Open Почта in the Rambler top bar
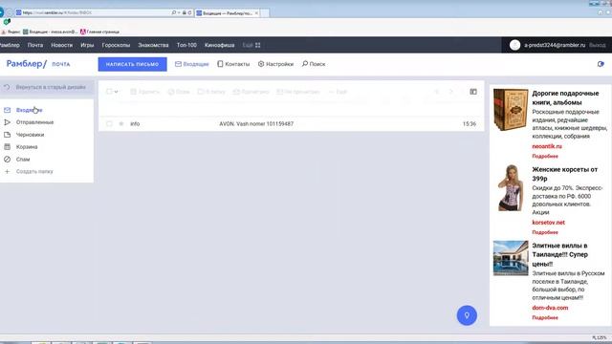The image size is (612, 344). [35, 45]
